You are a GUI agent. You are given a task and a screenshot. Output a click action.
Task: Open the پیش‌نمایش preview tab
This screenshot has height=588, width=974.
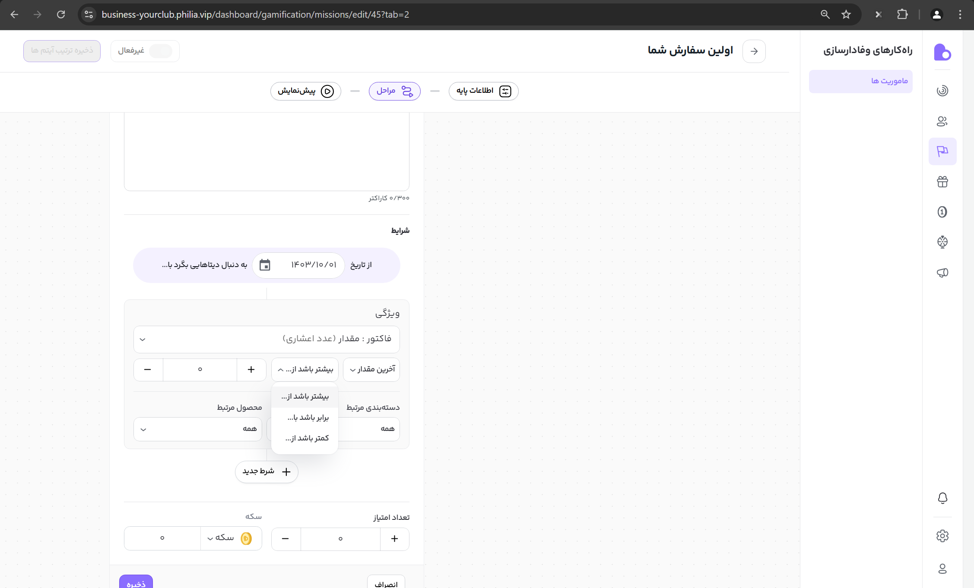[305, 91]
